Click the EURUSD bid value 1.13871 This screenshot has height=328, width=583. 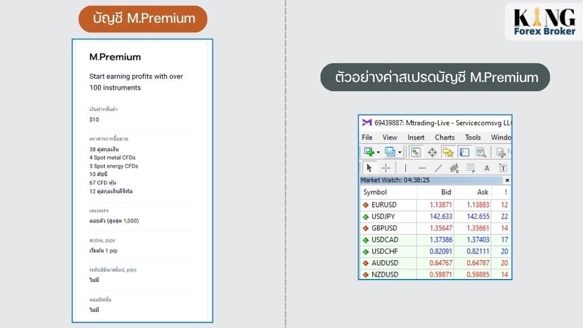441,205
